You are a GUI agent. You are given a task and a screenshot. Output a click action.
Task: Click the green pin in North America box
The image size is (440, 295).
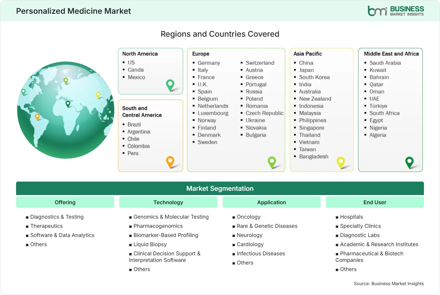click(x=170, y=85)
